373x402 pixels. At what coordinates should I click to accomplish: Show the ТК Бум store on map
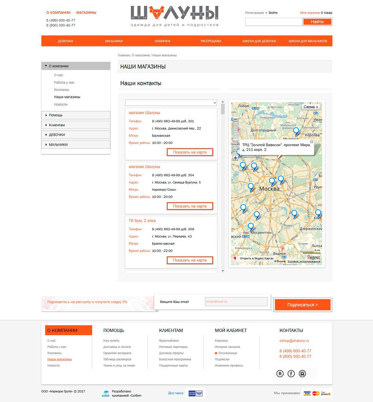pos(190,260)
